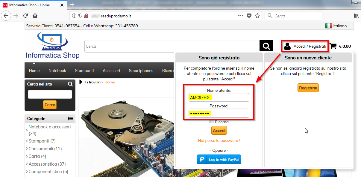Open the Smartphones menu item
Image resolution: width=361 pixels, height=177 pixels.
(141, 70)
